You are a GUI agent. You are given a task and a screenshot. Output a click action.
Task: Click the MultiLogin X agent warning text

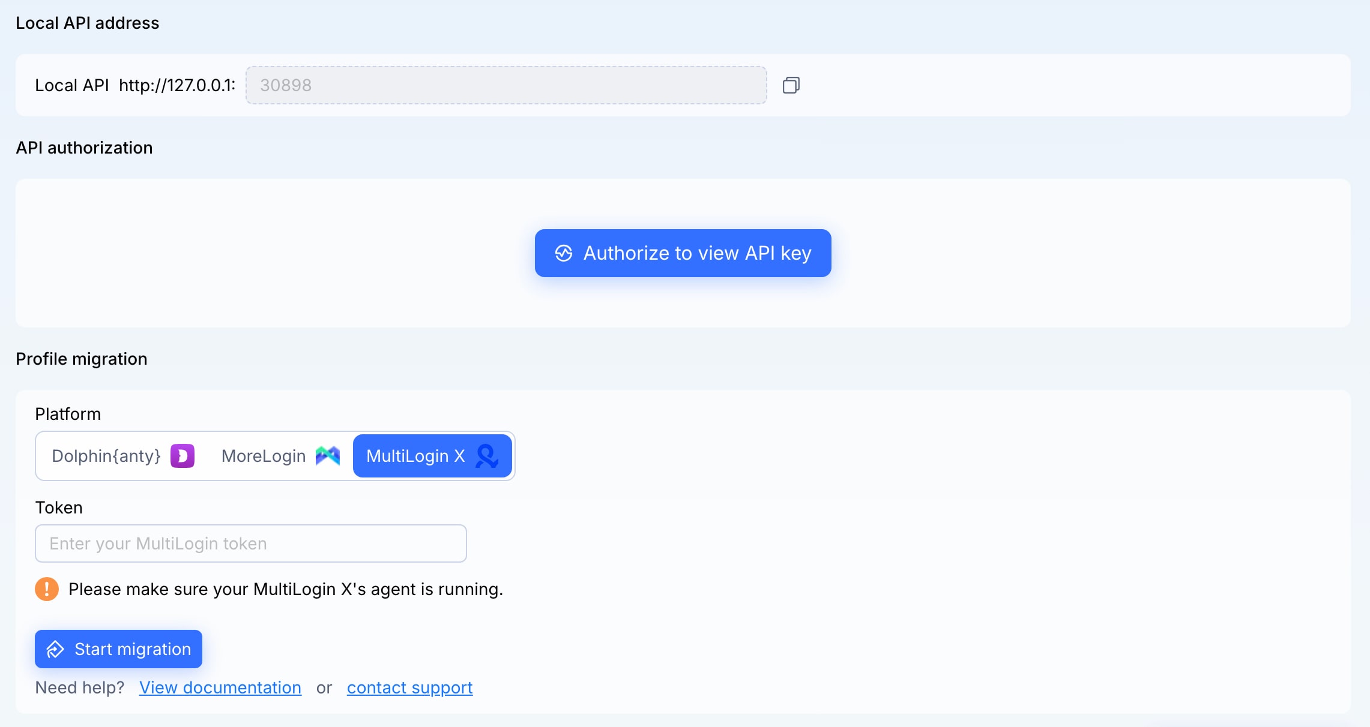coord(286,589)
